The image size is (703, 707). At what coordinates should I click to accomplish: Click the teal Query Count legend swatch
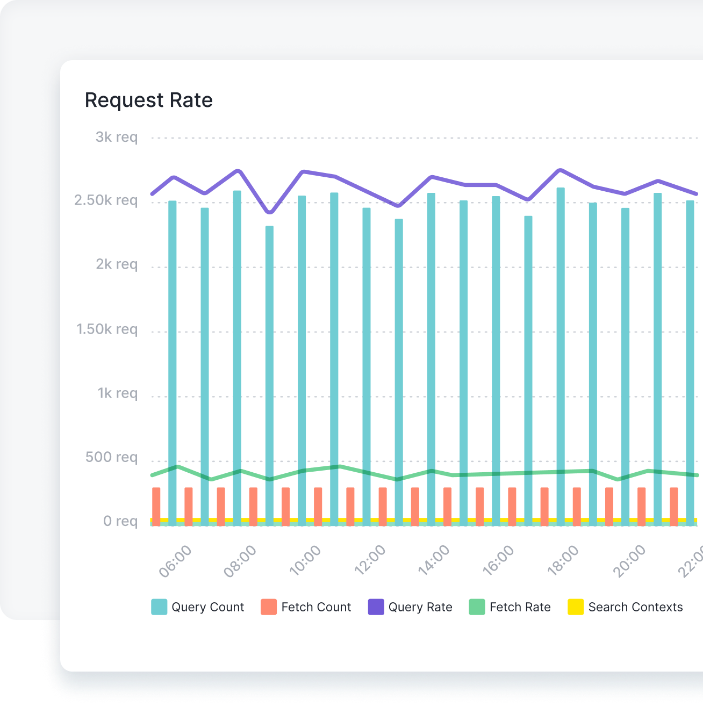click(159, 607)
